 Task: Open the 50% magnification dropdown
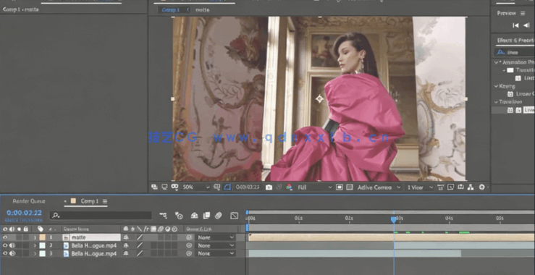(x=196, y=187)
